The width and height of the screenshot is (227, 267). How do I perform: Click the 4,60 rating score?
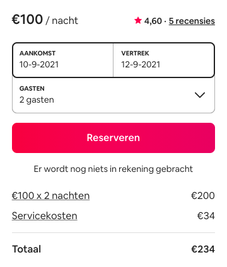click(x=153, y=21)
